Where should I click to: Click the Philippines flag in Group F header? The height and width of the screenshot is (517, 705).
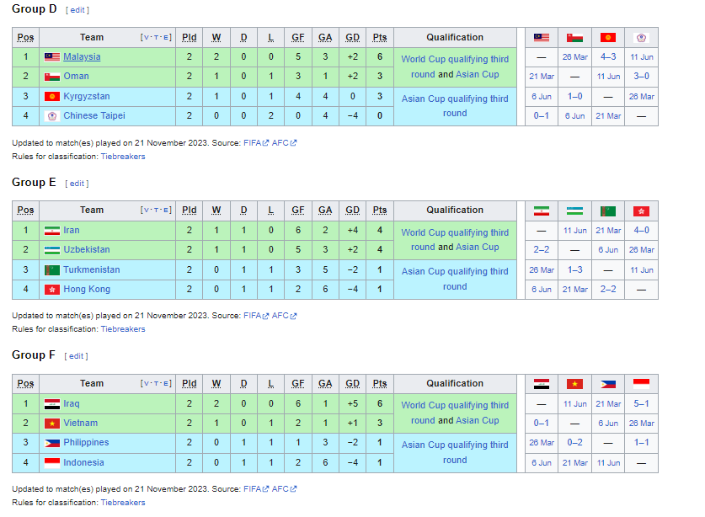click(608, 384)
